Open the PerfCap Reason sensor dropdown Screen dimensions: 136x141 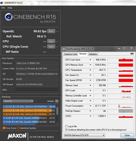pyautogui.click(x=90, y=111)
